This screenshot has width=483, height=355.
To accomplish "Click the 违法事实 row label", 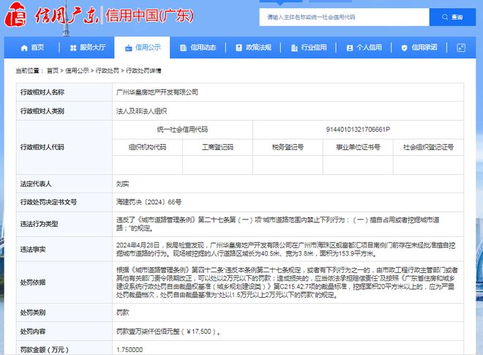I will [33, 250].
